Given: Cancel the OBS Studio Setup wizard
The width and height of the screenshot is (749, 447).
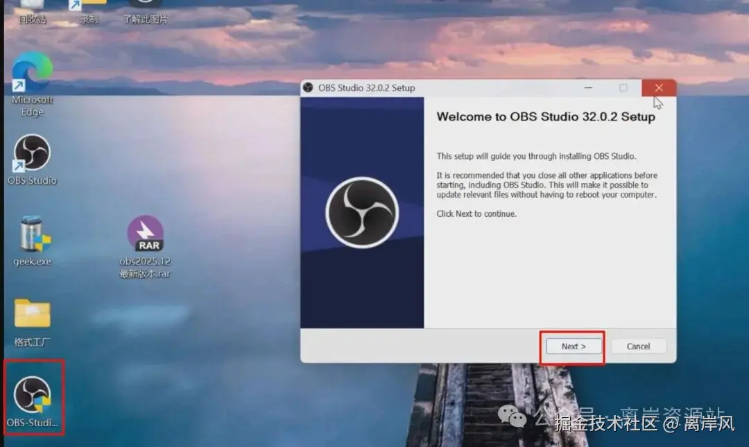Looking at the screenshot, I should (638, 347).
